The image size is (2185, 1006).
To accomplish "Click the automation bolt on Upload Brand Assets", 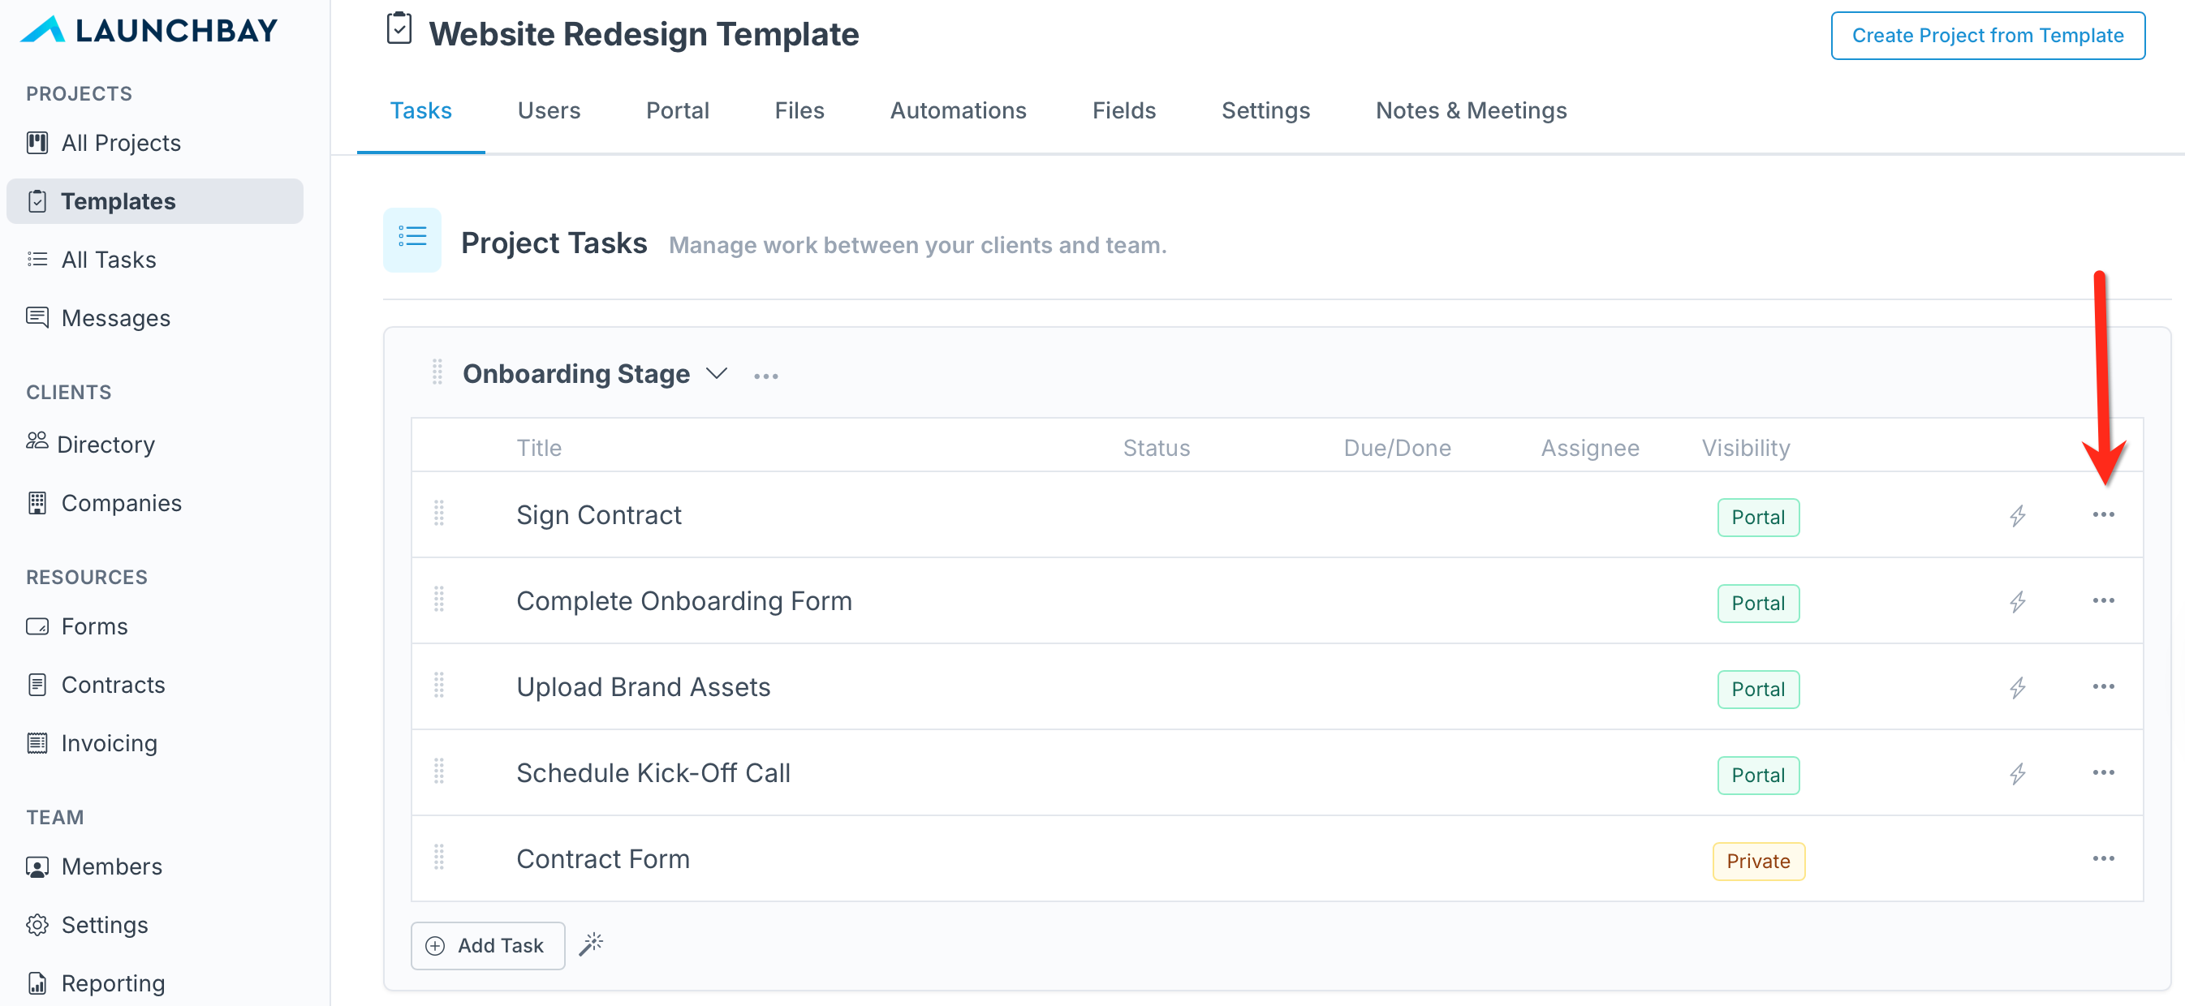I will click(2017, 687).
